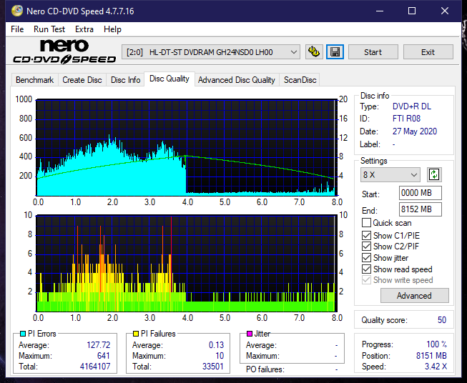Uncheck the Show jitter option
The image size is (467, 383).
tap(366, 258)
